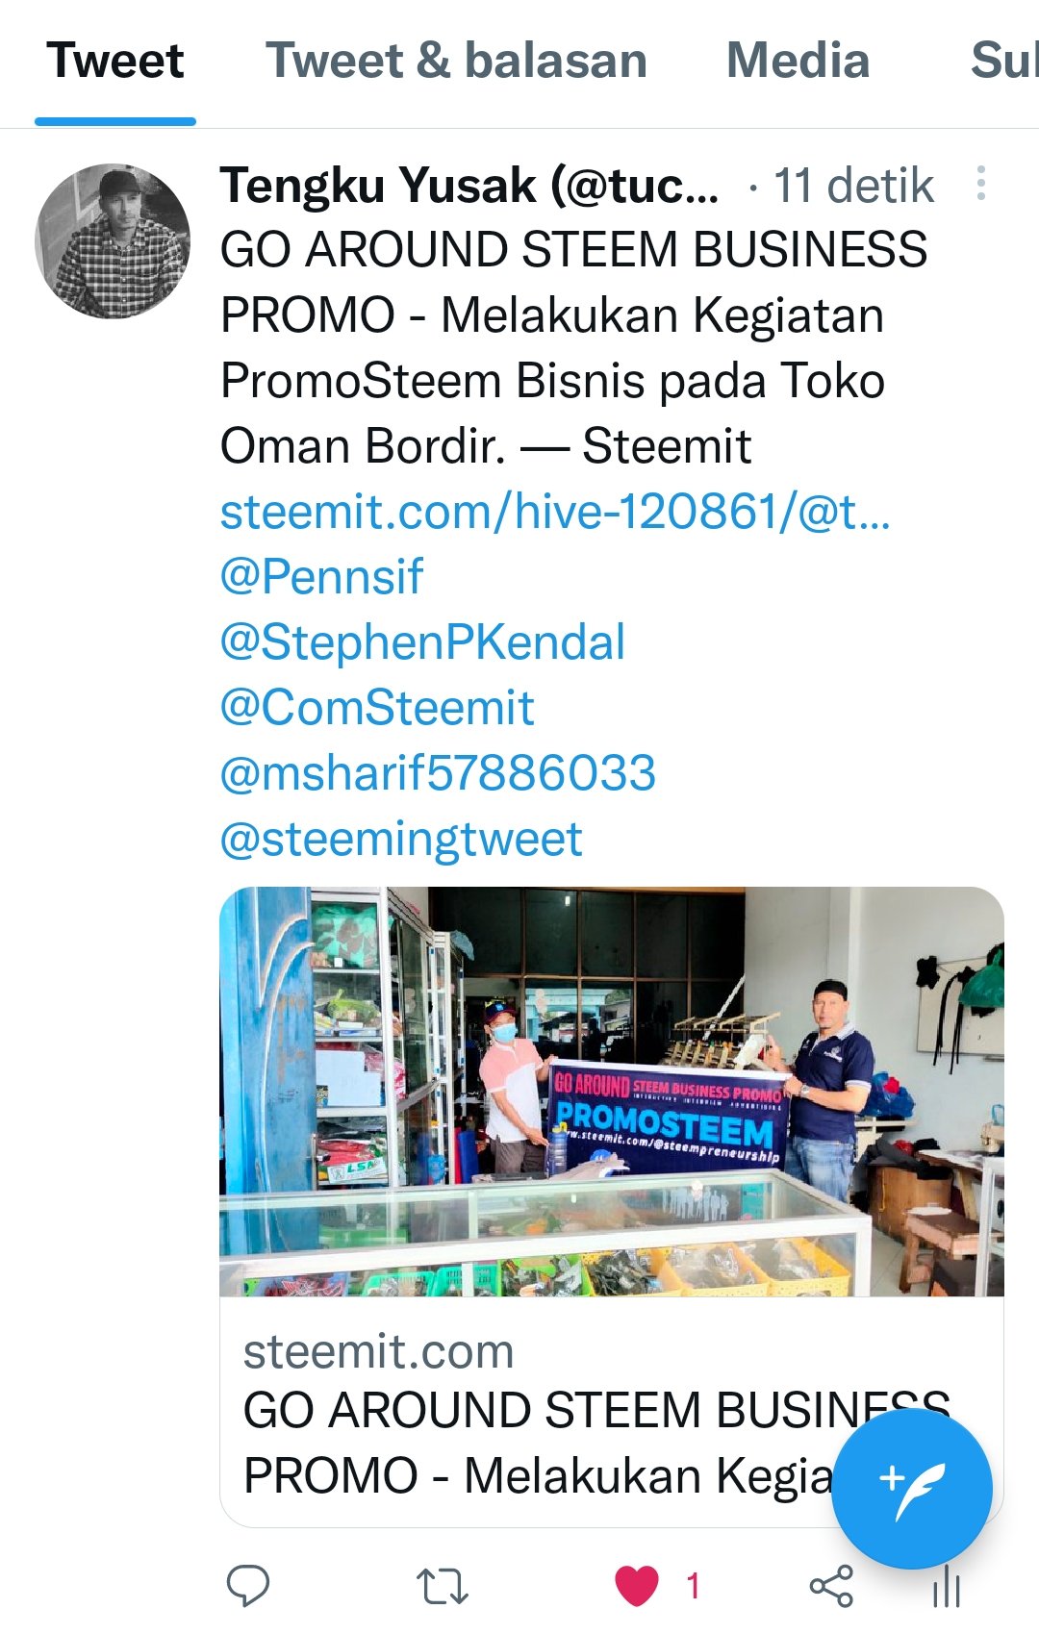This screenshot has width=1039, height=1634.
Task: Tap the retweet arrows icon
Action: 442,1585
